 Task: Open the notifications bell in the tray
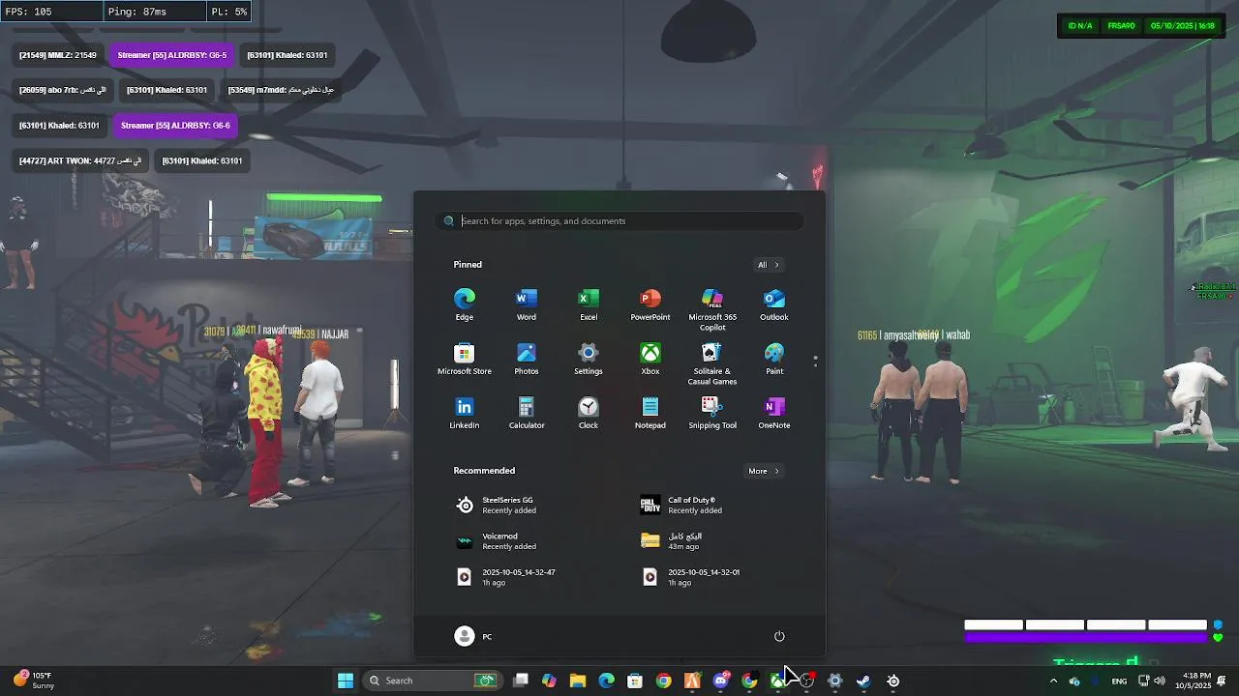(x=1223, y=681)
